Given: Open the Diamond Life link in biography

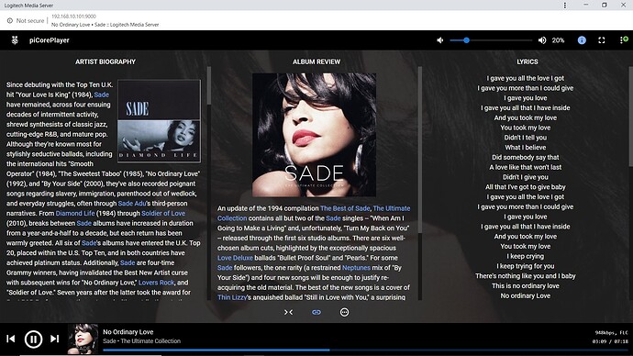Looking at the screenshot, I should pyautogui.click(x=75, y=213).
